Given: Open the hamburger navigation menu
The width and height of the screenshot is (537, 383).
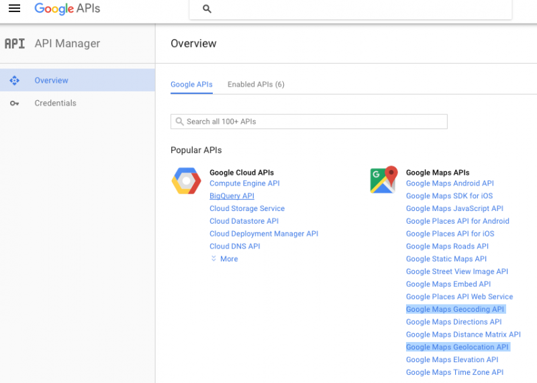Looking at the screenshot, I should tap(14, 8).
